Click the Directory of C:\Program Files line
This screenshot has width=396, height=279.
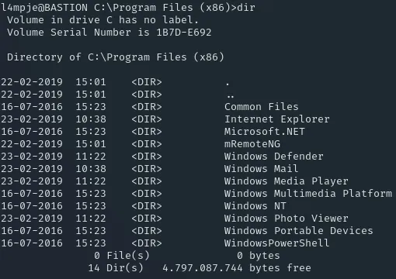pos(116,57)
